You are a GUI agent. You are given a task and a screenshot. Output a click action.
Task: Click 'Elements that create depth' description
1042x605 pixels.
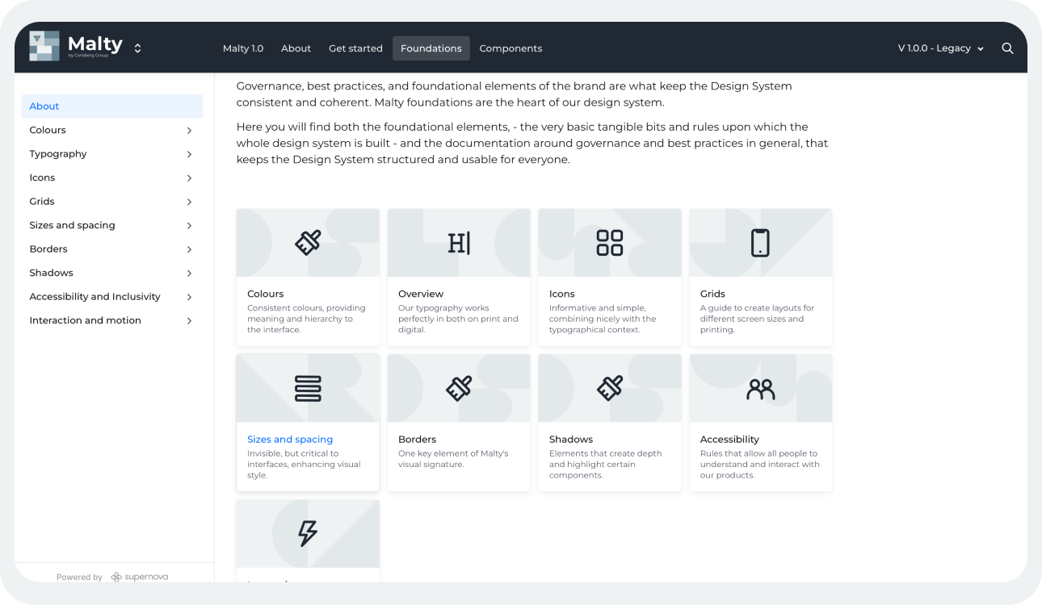point(605,465)
